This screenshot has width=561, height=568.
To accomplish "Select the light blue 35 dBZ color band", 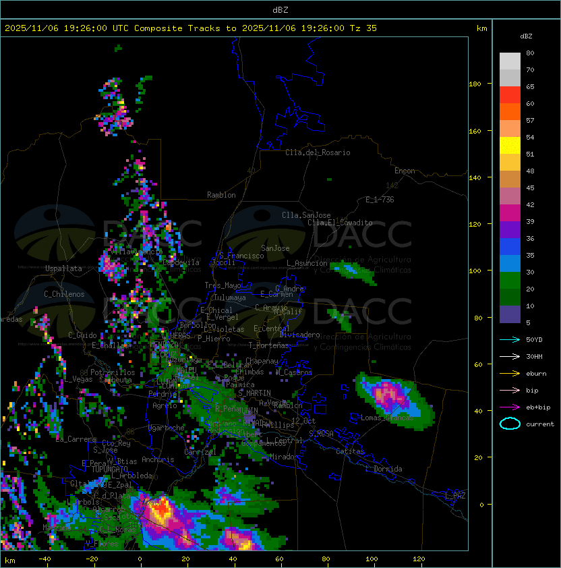I will click(510, 263).
